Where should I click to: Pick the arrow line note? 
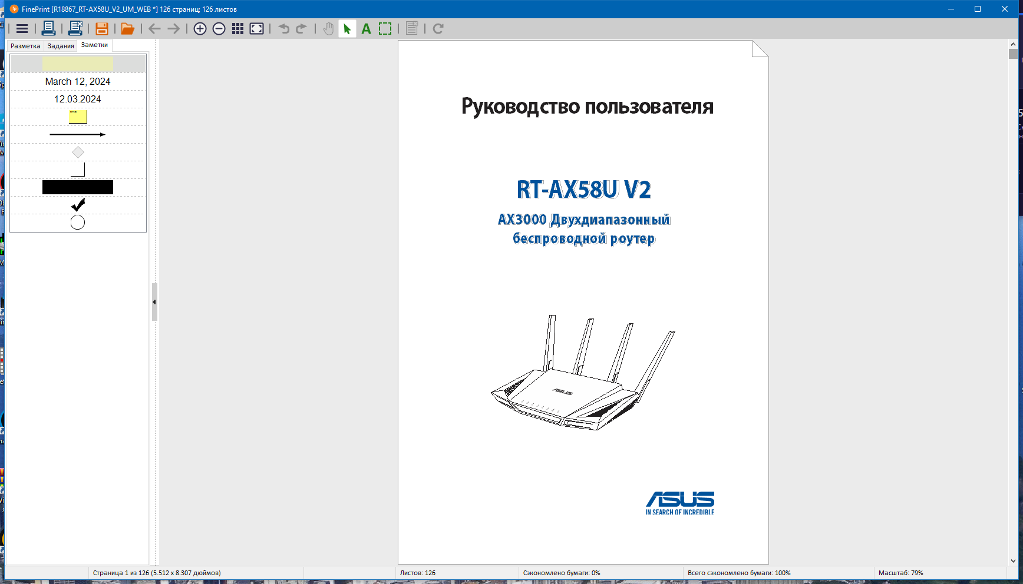point(78,134)
